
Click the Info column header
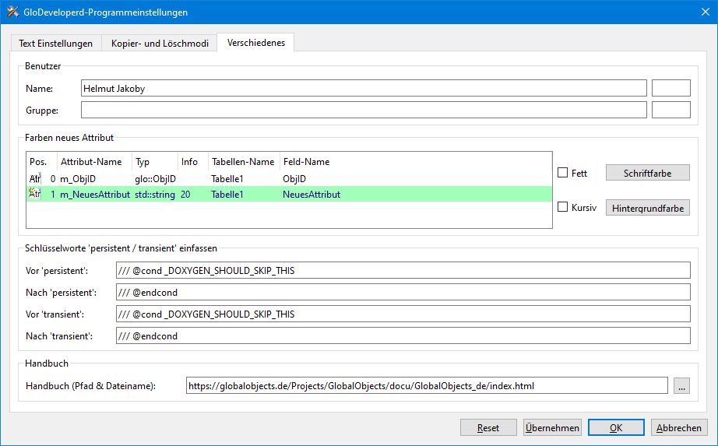193,162
